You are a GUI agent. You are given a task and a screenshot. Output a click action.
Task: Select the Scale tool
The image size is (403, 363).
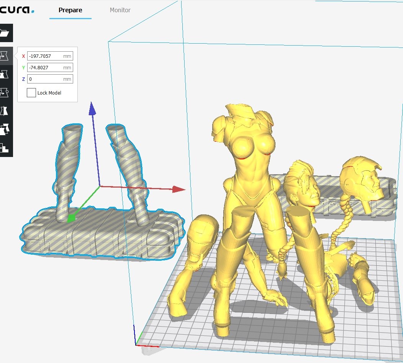(x=5, y=74)
